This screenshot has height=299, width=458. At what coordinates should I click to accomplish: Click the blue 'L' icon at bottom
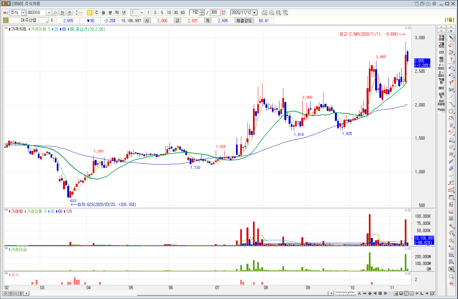coord(422,293)
